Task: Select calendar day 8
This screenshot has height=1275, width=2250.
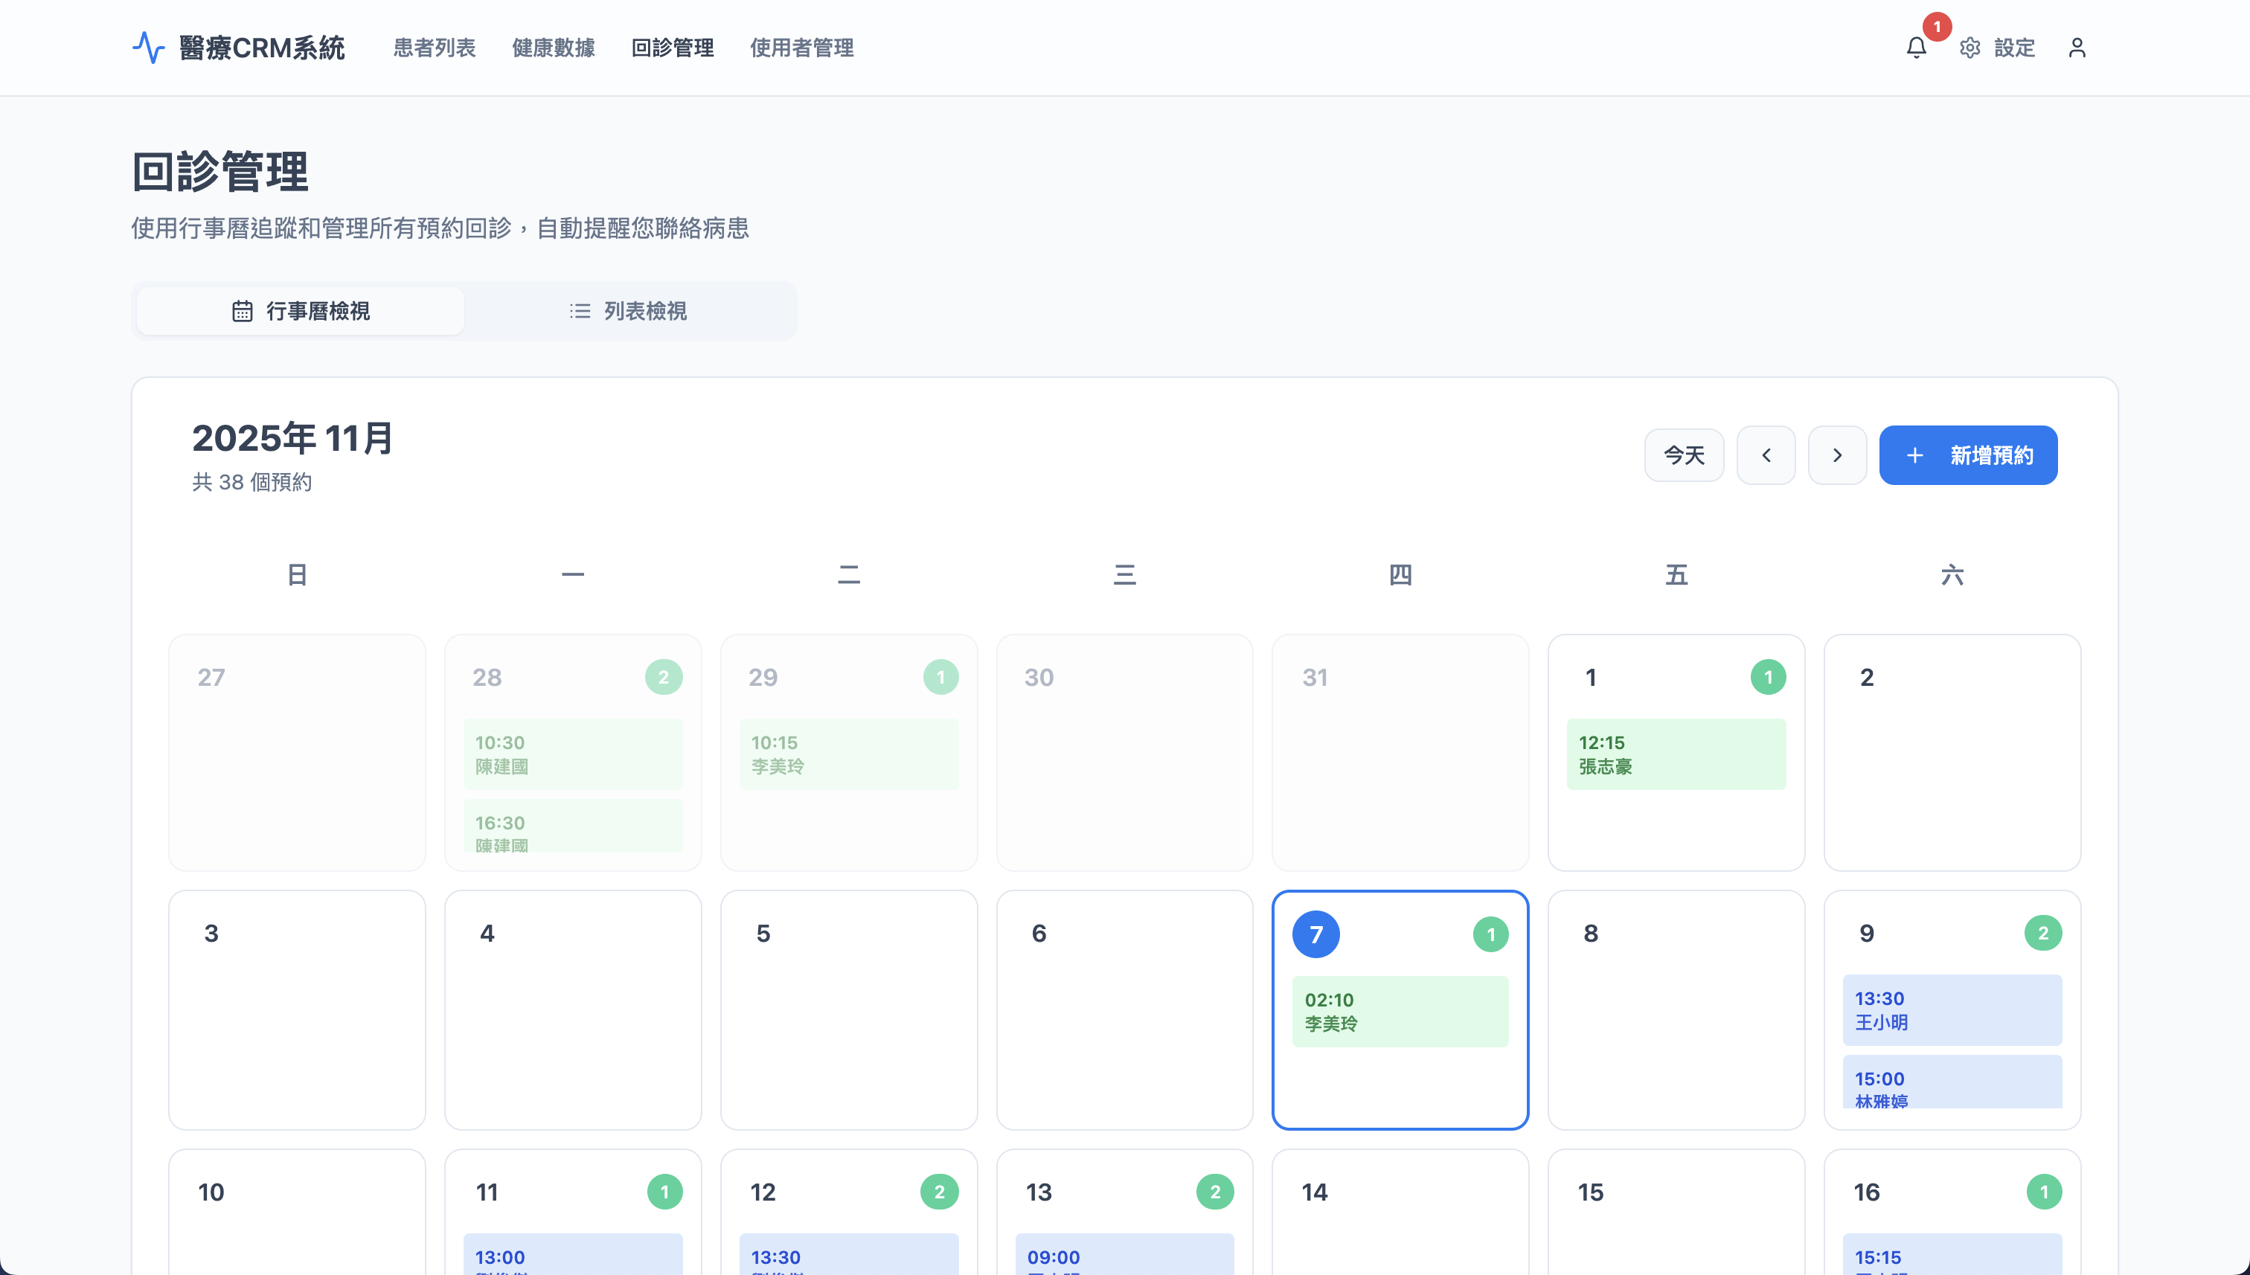Action: (1676, 1010)
